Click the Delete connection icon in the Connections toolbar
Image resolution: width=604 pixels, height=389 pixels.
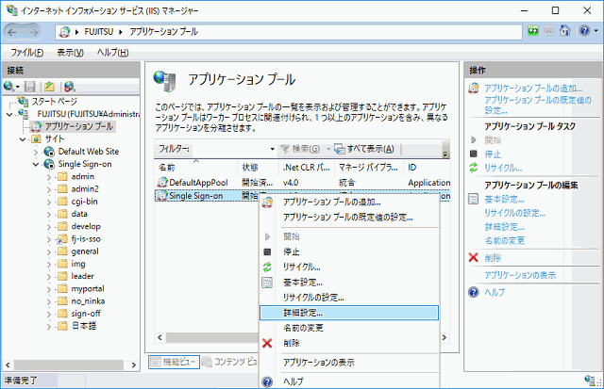[x=69, y=87]
